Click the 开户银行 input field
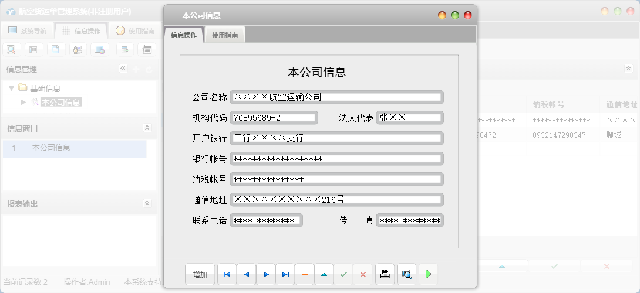 tap(337, 138)
